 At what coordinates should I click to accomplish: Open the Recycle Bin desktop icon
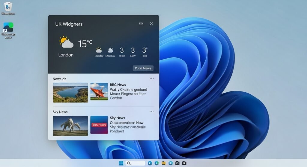(x=8, y=7)
